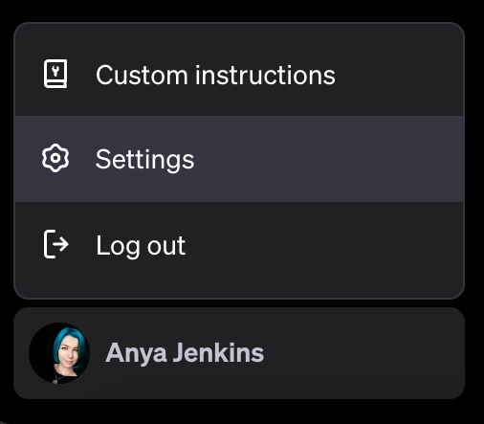
Task: Click blank area right of Anya Jenkins name
Action: [x=363, y=353]
